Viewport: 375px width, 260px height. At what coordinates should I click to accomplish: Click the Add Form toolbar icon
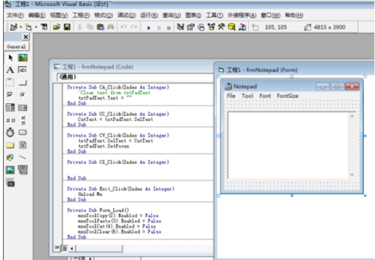click(x=28, y=27)
